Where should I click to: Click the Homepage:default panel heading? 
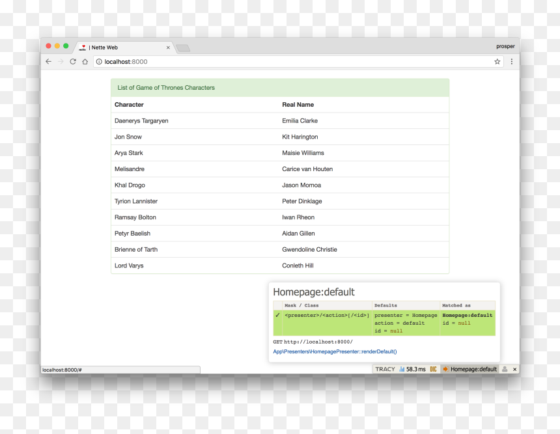pyautogui.click(x=314, y=292)
